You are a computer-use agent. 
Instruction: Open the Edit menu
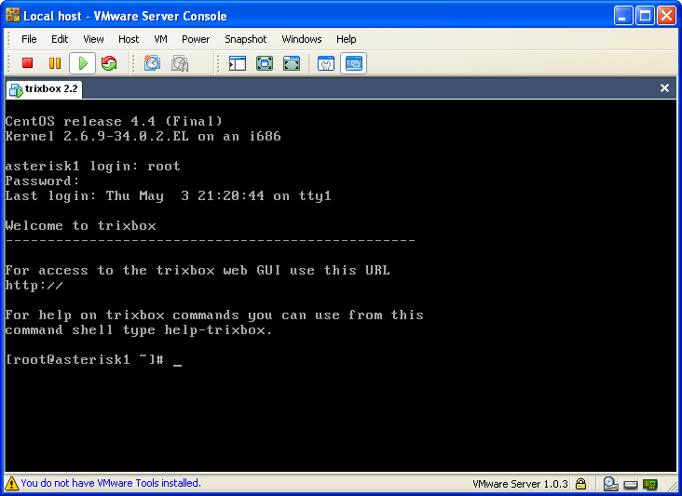point(60,39)
